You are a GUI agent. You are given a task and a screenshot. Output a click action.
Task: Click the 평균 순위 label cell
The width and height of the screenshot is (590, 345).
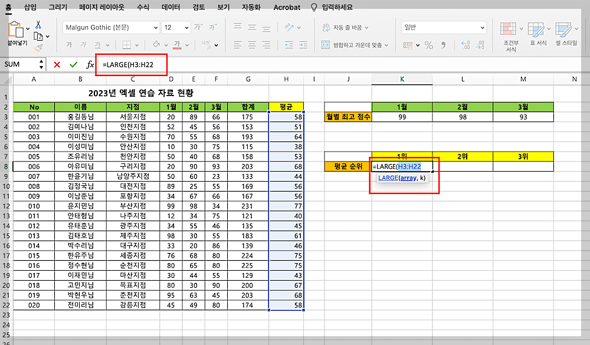pos(348,166)
